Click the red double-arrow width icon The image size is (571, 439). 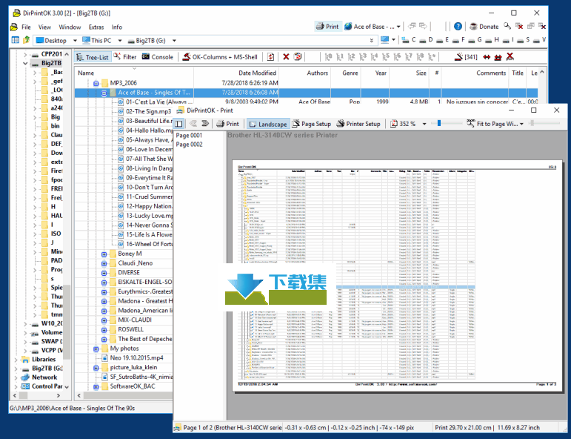pyautogui.click(x=487, y=57)
